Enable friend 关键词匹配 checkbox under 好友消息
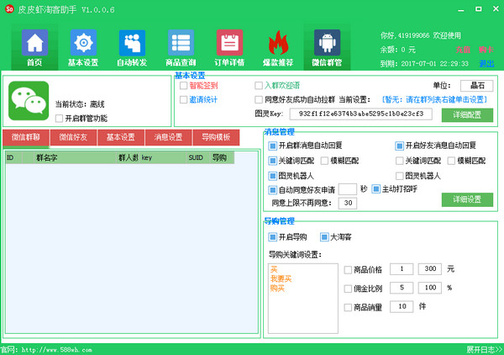 [399, 161]
